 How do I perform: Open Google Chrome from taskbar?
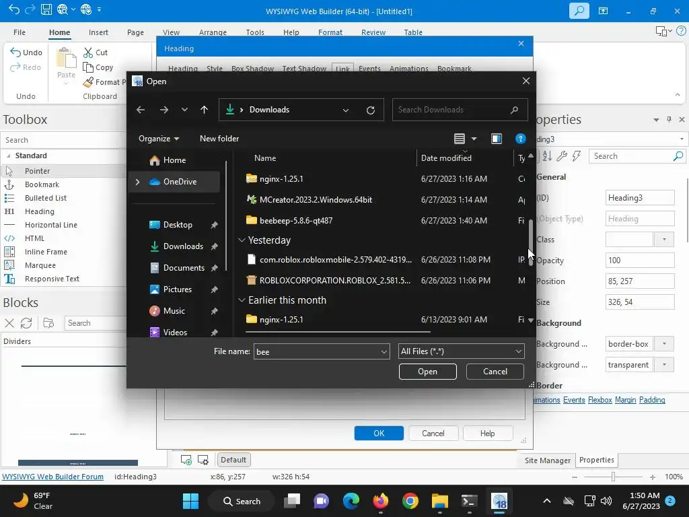point(410,501)
